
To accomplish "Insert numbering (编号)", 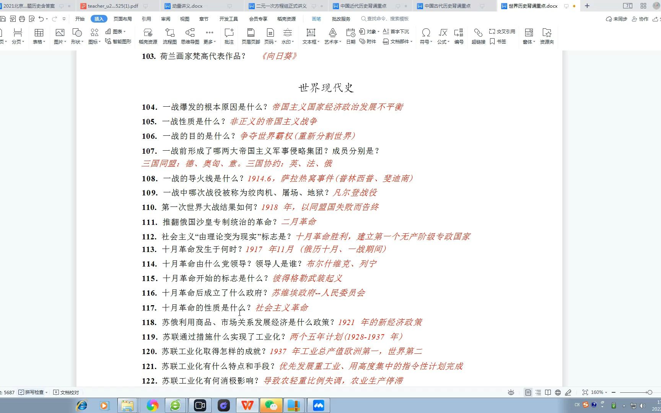I will (459, 36).
